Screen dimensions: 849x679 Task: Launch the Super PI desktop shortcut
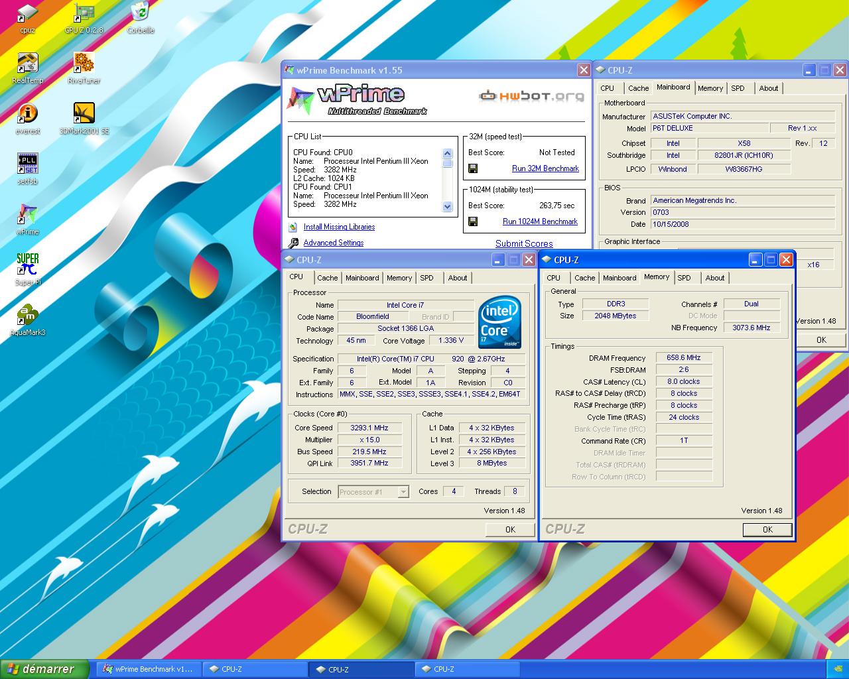pyautogui.click(x=27, y=270)
